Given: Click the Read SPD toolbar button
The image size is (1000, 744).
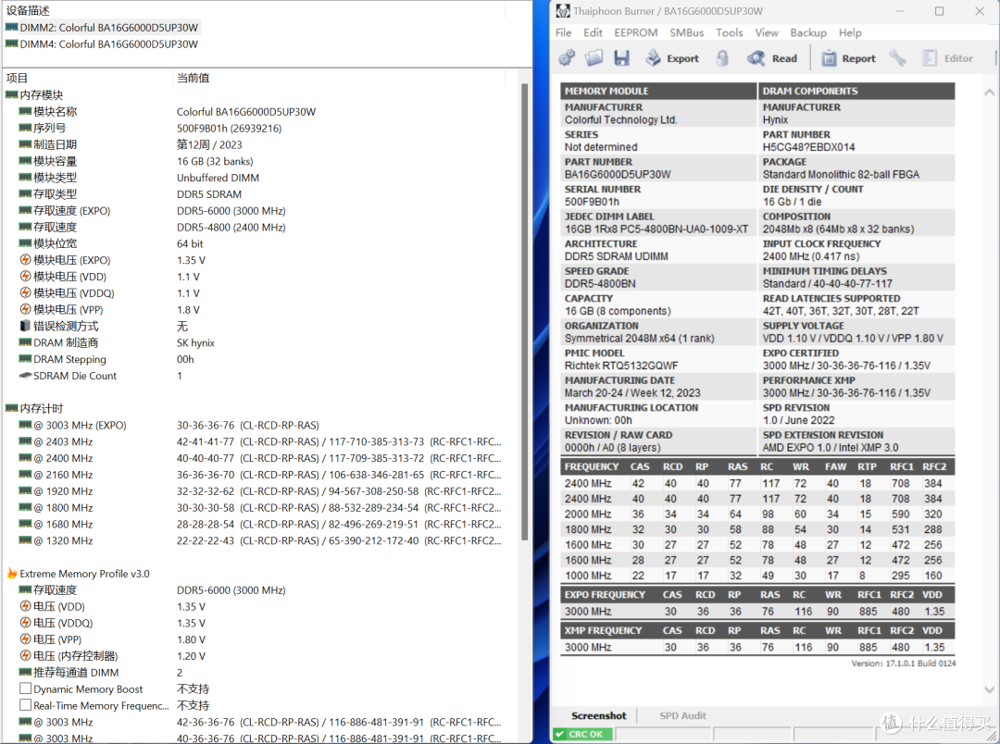Looking at the screenshot, I should coord(772,58).
